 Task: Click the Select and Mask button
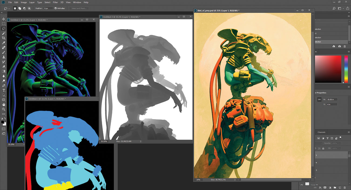pyautogui.click(x=79, y=8)
